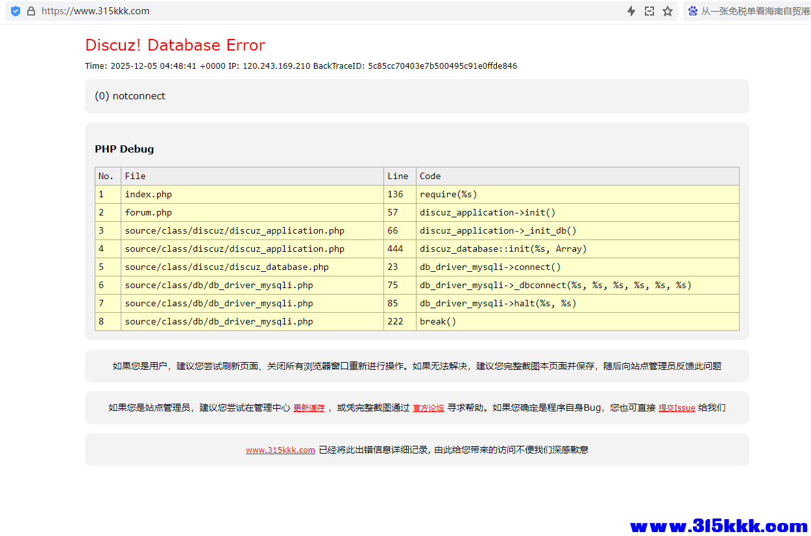Click the www.315kkk.com watermark logo bottom right
The image size is (811, 536).
[x=716, y=527]
